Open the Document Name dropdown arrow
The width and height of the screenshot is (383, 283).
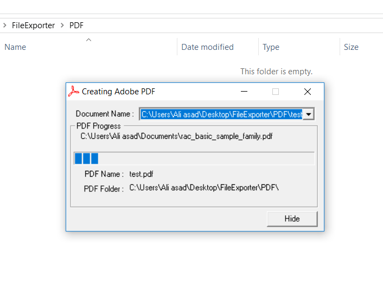309,114
